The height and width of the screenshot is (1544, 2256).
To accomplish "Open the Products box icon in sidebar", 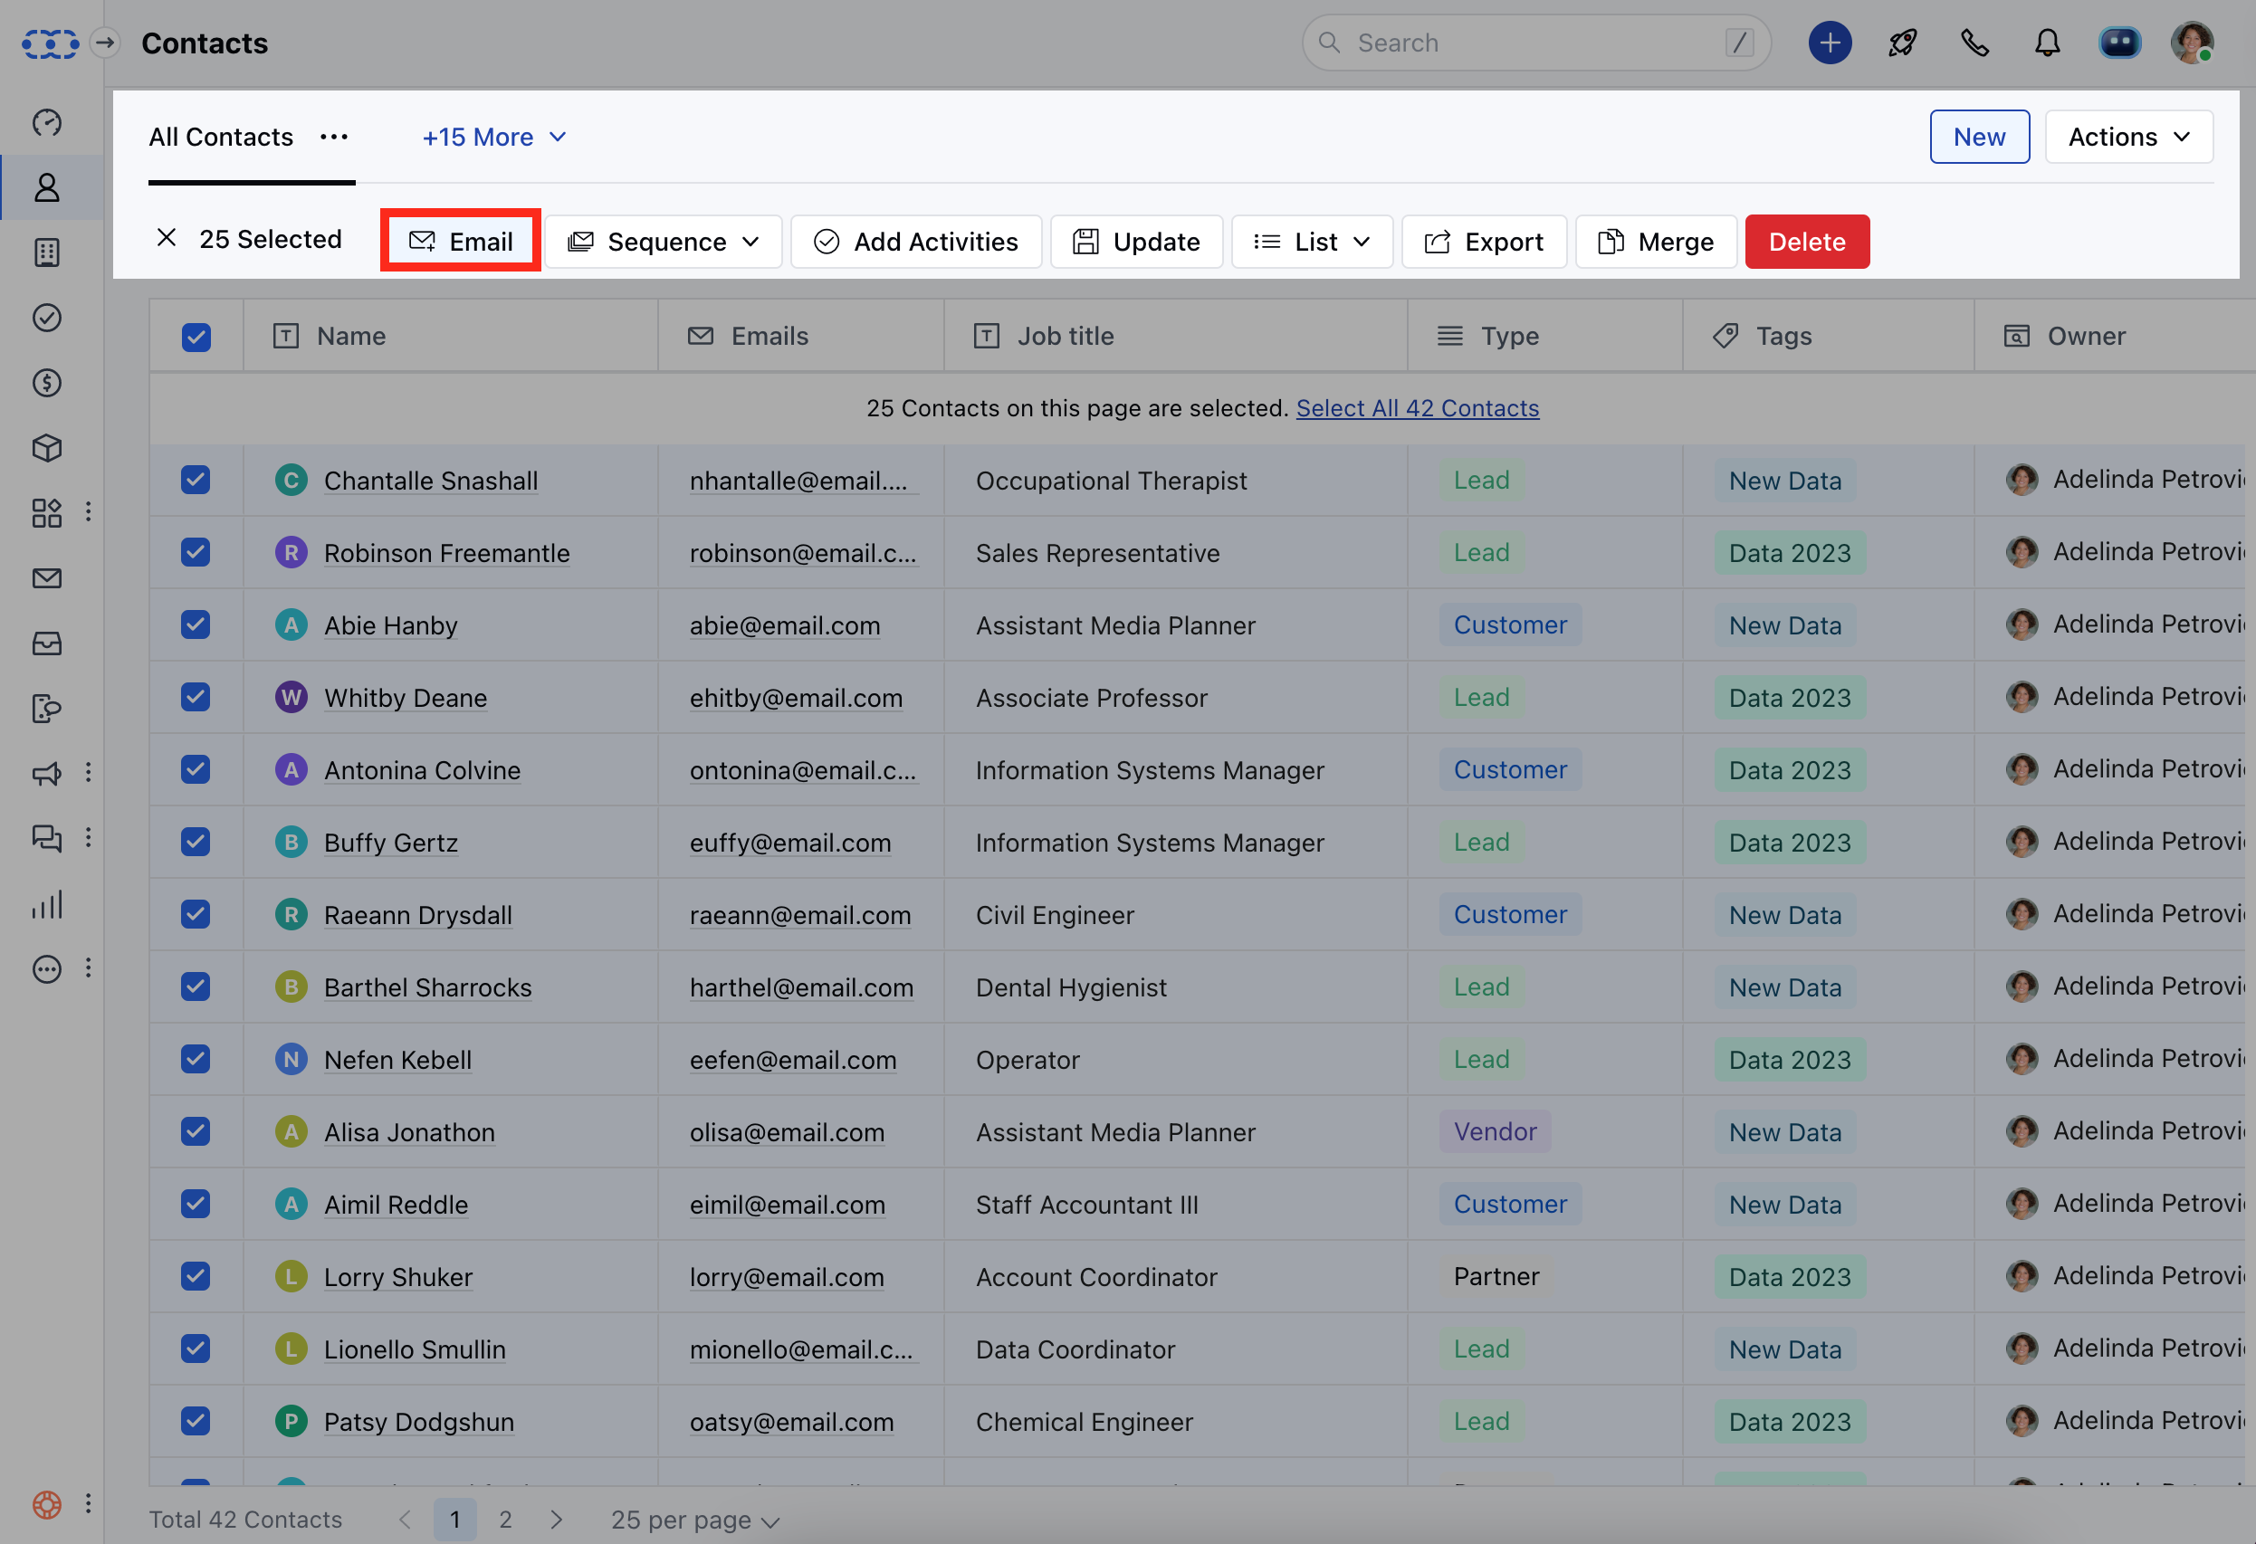I will [46, 448].
